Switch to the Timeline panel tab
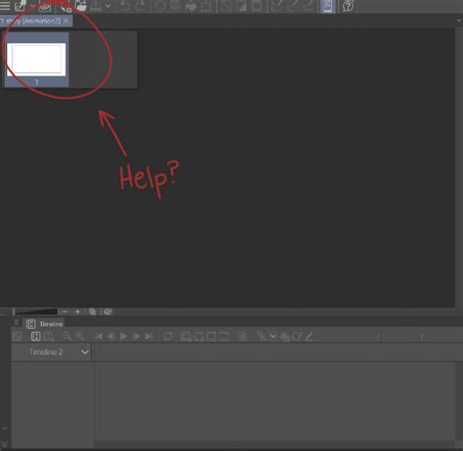463x451 pixels. click(x=45, y=324)
